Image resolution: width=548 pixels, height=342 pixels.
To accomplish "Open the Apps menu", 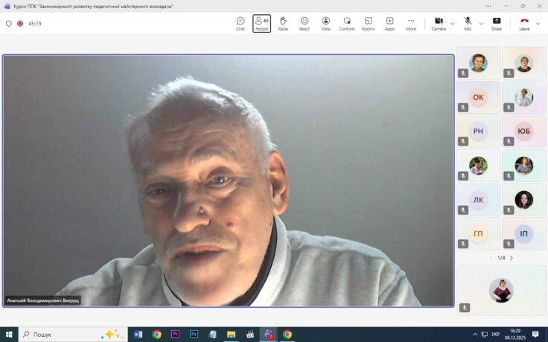I will [x=389, y=23].
